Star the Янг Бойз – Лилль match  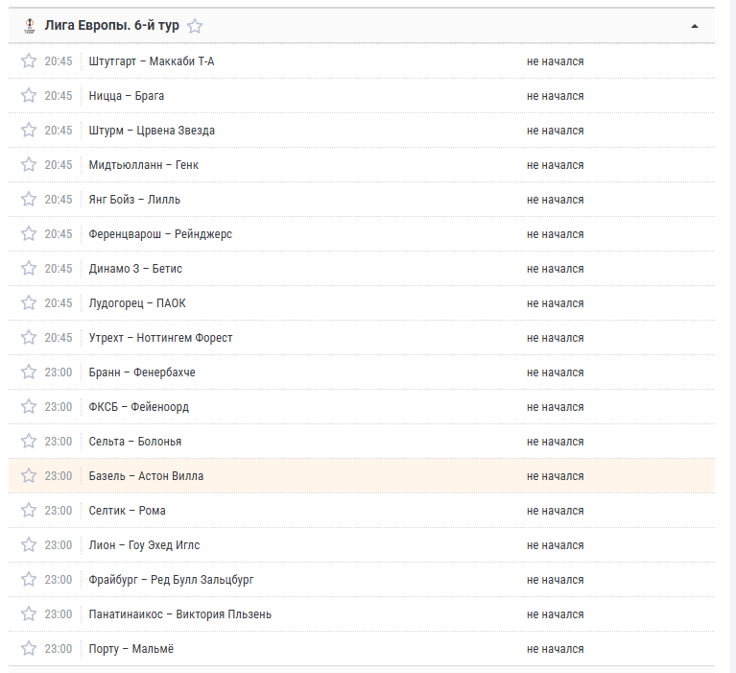[x=29, y=199]
